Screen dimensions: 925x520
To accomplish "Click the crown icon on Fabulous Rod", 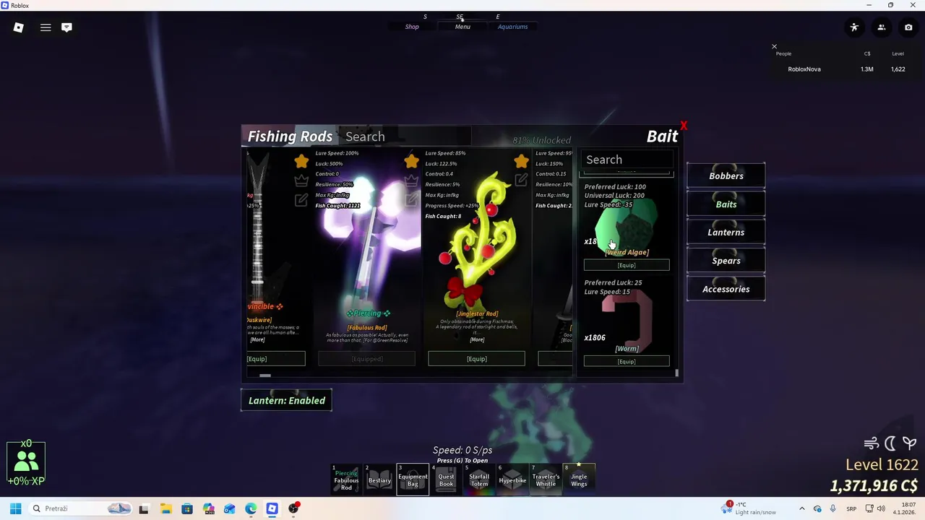I will (x=411, y=181).
